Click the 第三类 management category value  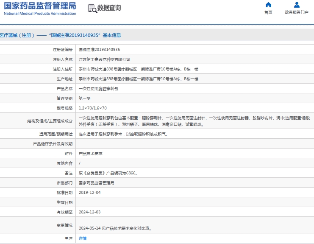pos(84,98)
